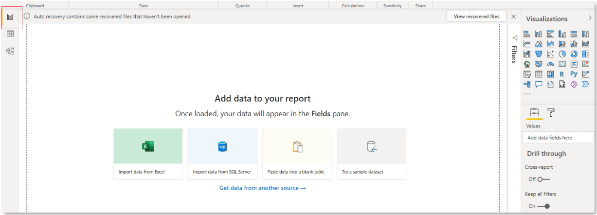Select the Card (123) visual
597x215 pixels.
click(x=562, y=64)
